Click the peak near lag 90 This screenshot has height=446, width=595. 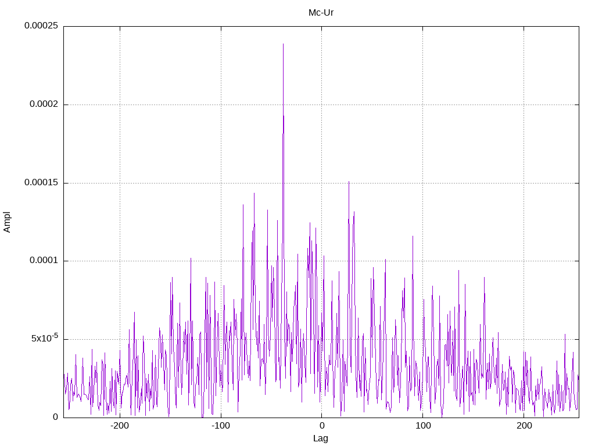413,237
